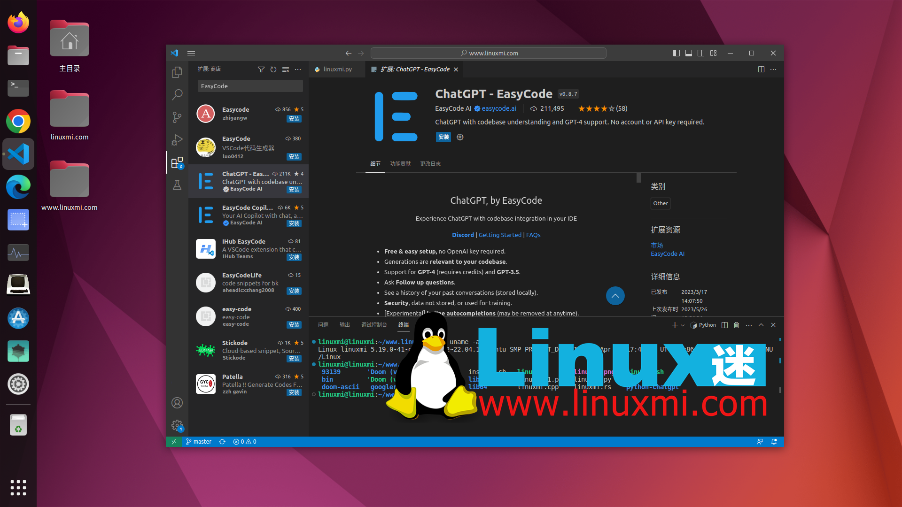The width and height of the screenshot is (902, 507).
Task: Open the Run and Debug panel icon
Action: click(177, 139)
